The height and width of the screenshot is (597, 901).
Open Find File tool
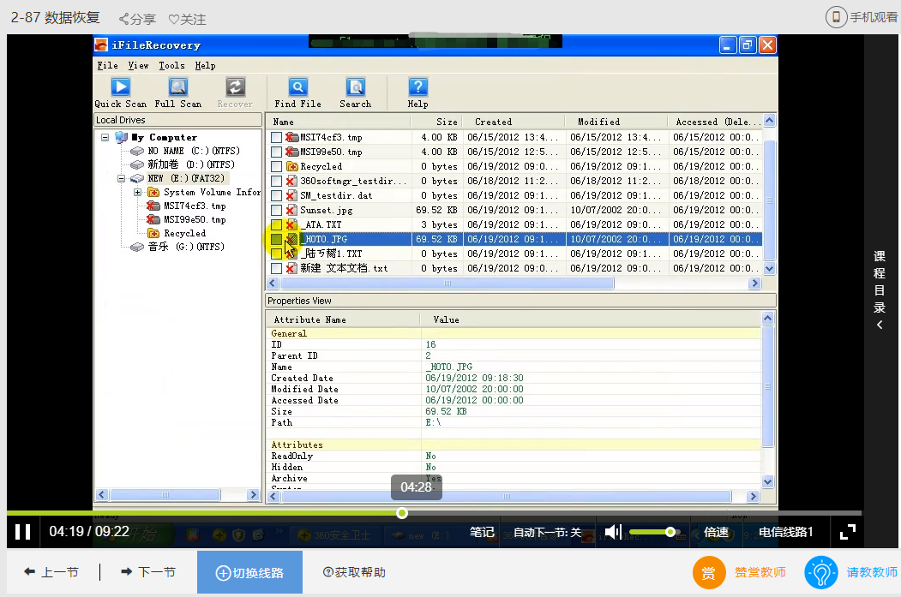tap(297, 93)
